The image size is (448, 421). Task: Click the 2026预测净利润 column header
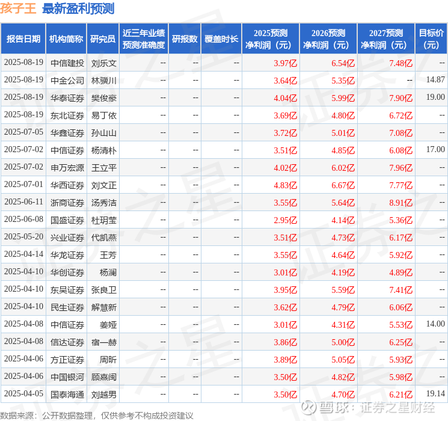[328, 39]
